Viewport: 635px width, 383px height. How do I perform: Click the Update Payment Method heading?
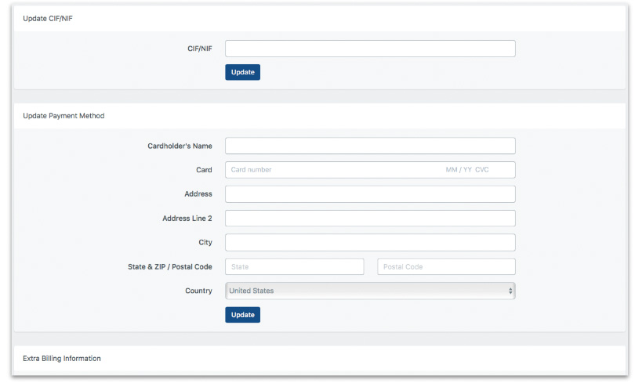[63, 116]
